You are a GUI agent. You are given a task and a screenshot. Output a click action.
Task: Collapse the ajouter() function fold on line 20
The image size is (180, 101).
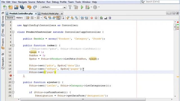pos(13,82)
